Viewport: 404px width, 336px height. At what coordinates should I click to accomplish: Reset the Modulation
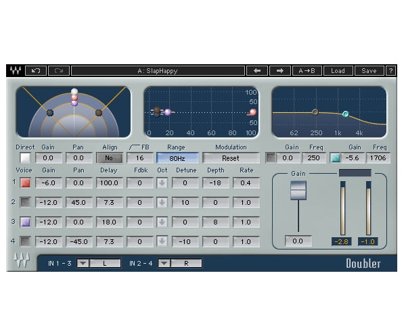(x=231, y=158)
